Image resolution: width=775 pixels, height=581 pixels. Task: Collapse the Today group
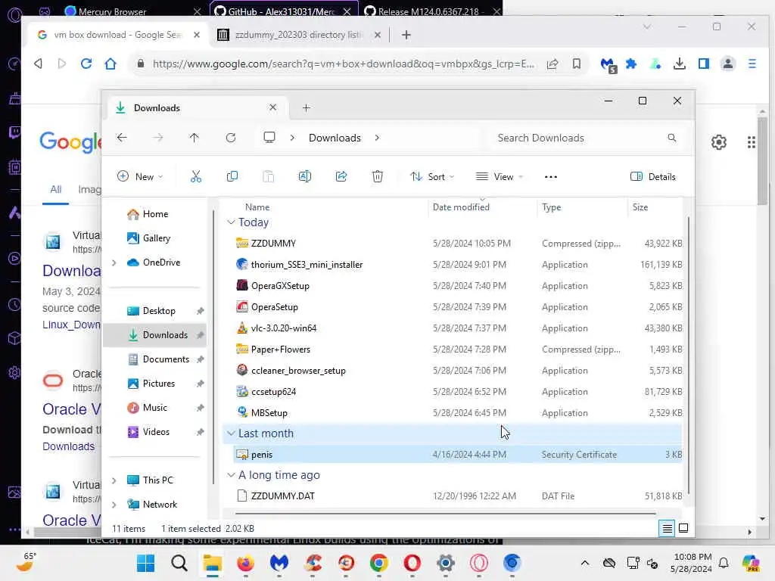point(231,222)
